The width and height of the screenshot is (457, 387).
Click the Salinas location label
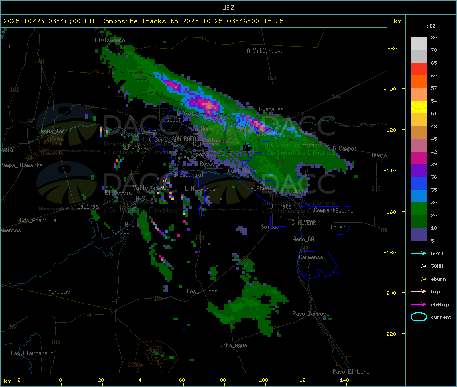pos(88,206)
